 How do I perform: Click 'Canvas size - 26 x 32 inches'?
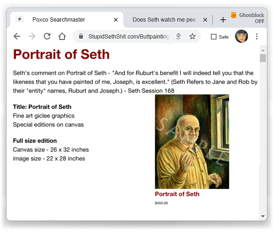[x=51, y=150]
